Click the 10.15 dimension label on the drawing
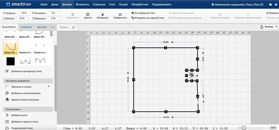The image size is (279, 130). point(166,117)
